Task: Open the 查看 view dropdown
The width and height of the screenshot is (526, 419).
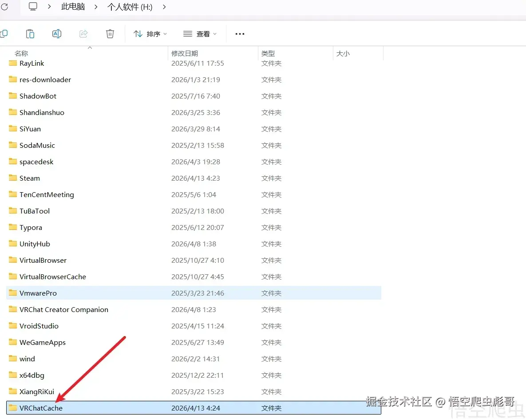Action: pos(200,34)
